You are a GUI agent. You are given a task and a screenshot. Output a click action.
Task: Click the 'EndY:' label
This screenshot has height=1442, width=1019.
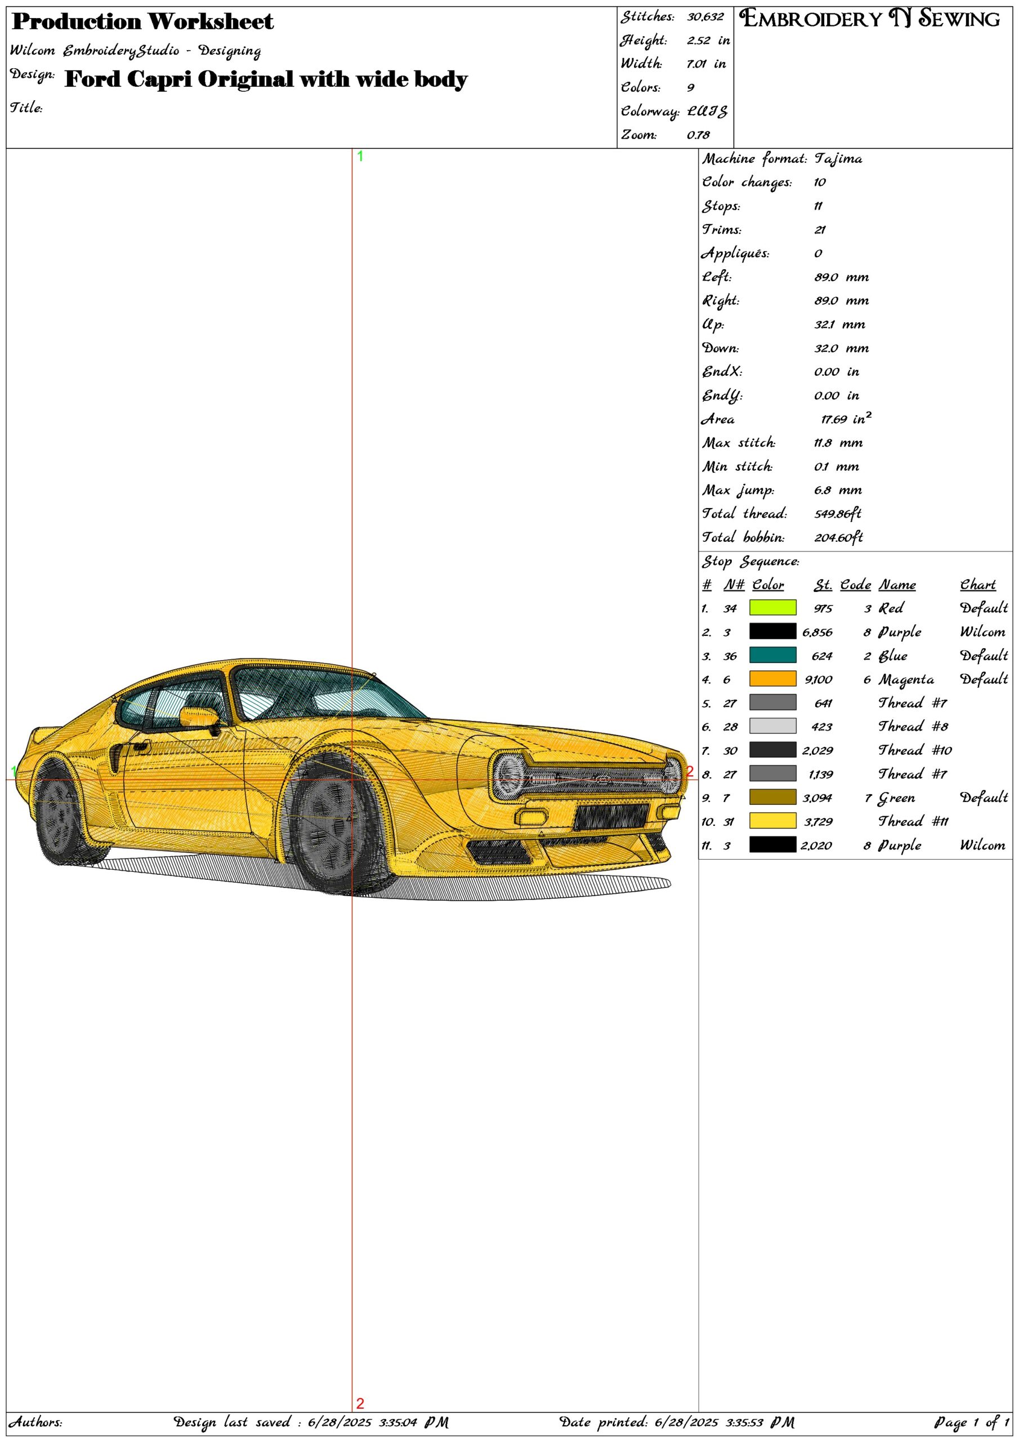722,395
